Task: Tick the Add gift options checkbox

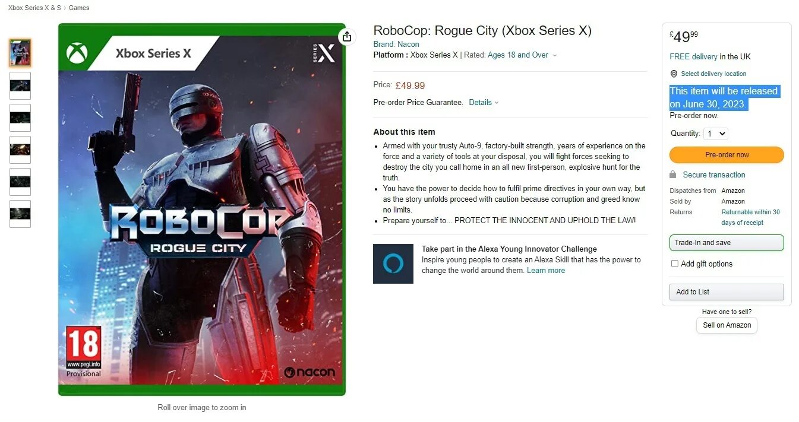Action: (674, 264)
